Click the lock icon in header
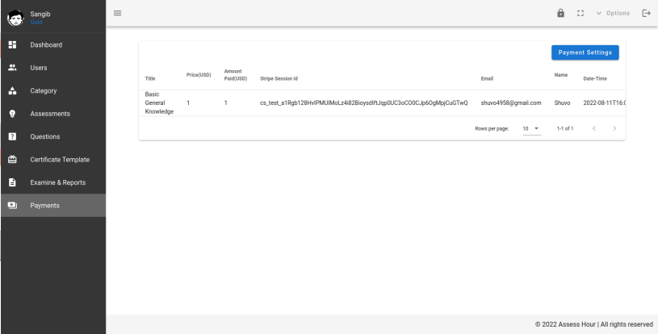The width and height of the screenshot is (658, 334). click(561, 13)
